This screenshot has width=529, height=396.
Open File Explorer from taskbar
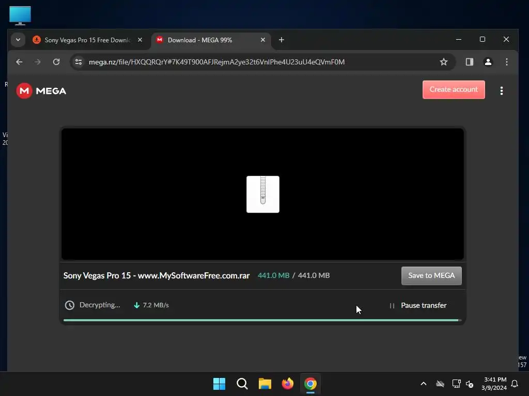(x=265, y=384)
